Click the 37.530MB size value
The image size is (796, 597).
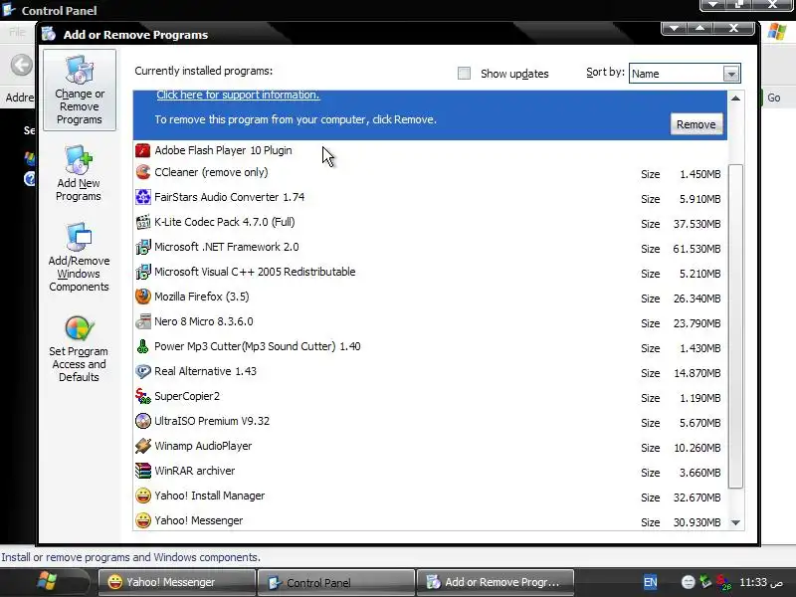(697, 224)
